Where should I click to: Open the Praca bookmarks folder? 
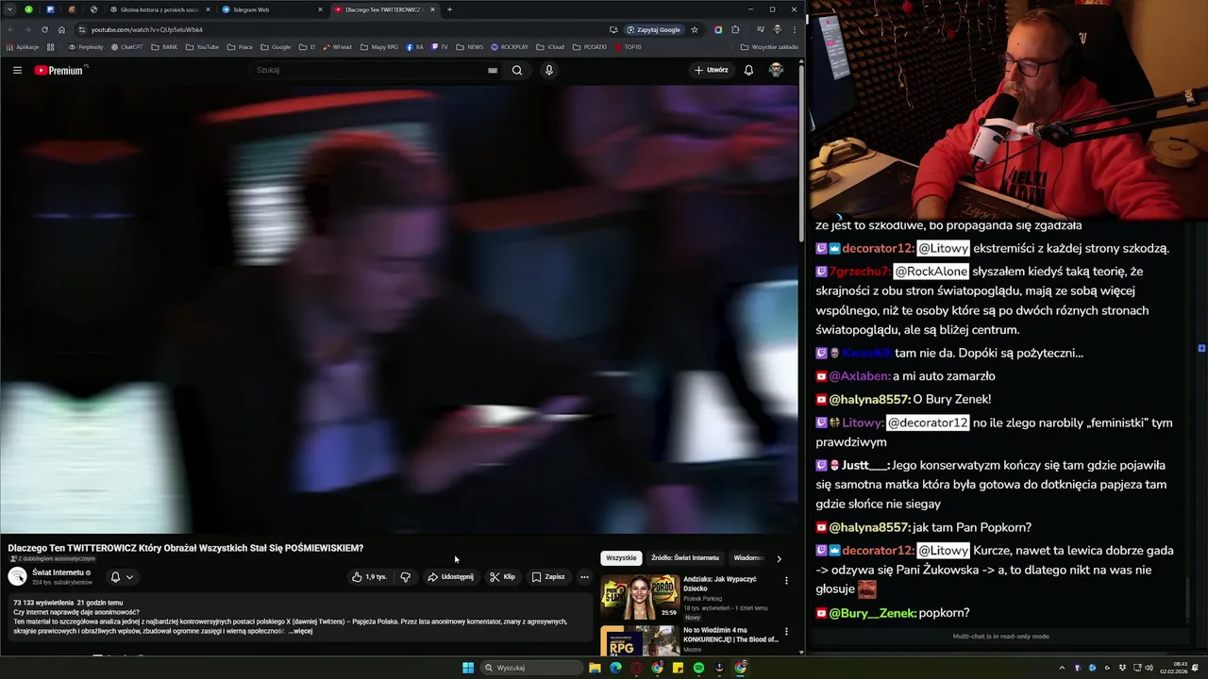[x=240, y=46]
